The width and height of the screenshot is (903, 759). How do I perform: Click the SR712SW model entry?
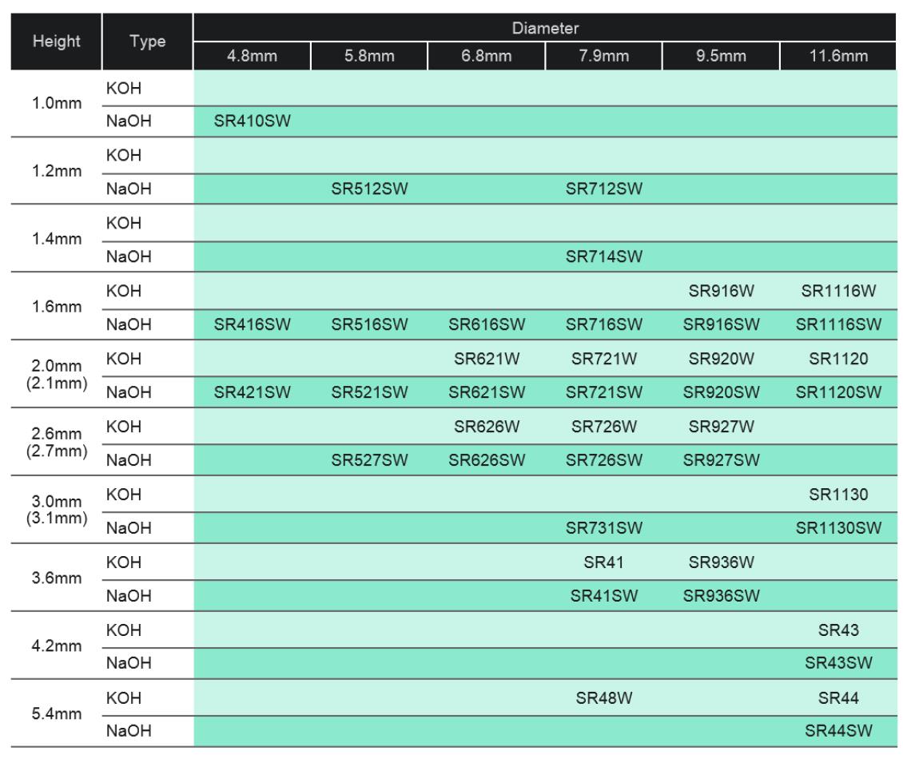click(x=604, y=189)
